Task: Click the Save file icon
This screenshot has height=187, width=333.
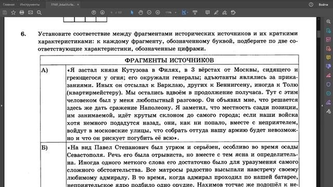Action: click(x=5, y=12)
